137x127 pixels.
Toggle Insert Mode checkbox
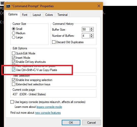click(x=13, y=57)
